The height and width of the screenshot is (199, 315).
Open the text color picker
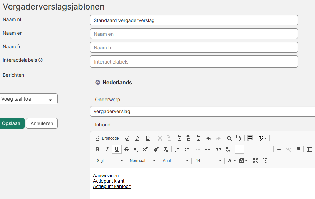[x=231, y=161]
